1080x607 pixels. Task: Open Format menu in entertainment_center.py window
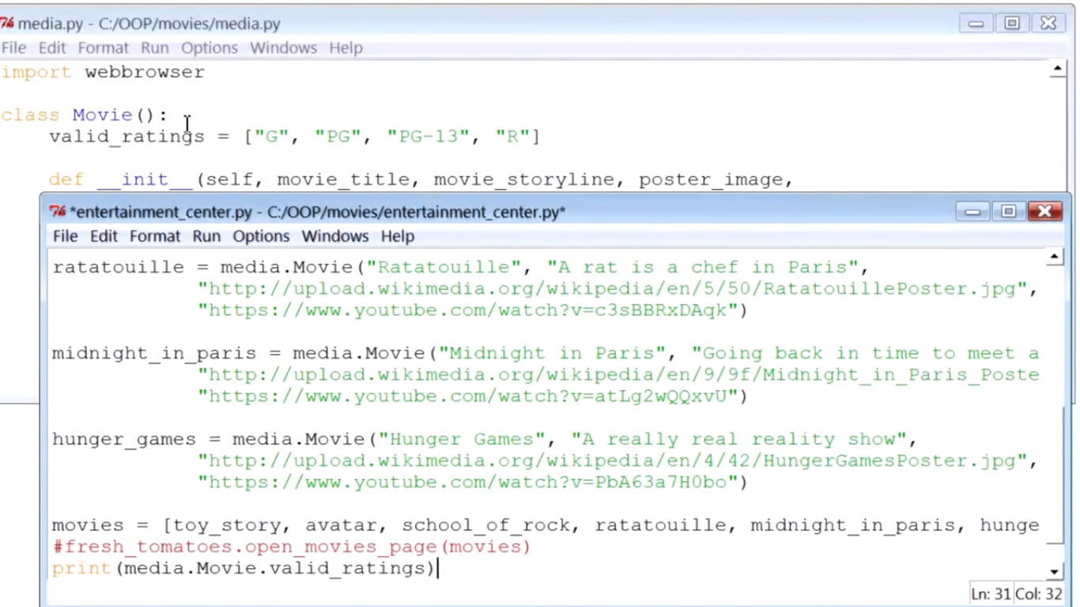pos(155,236)
